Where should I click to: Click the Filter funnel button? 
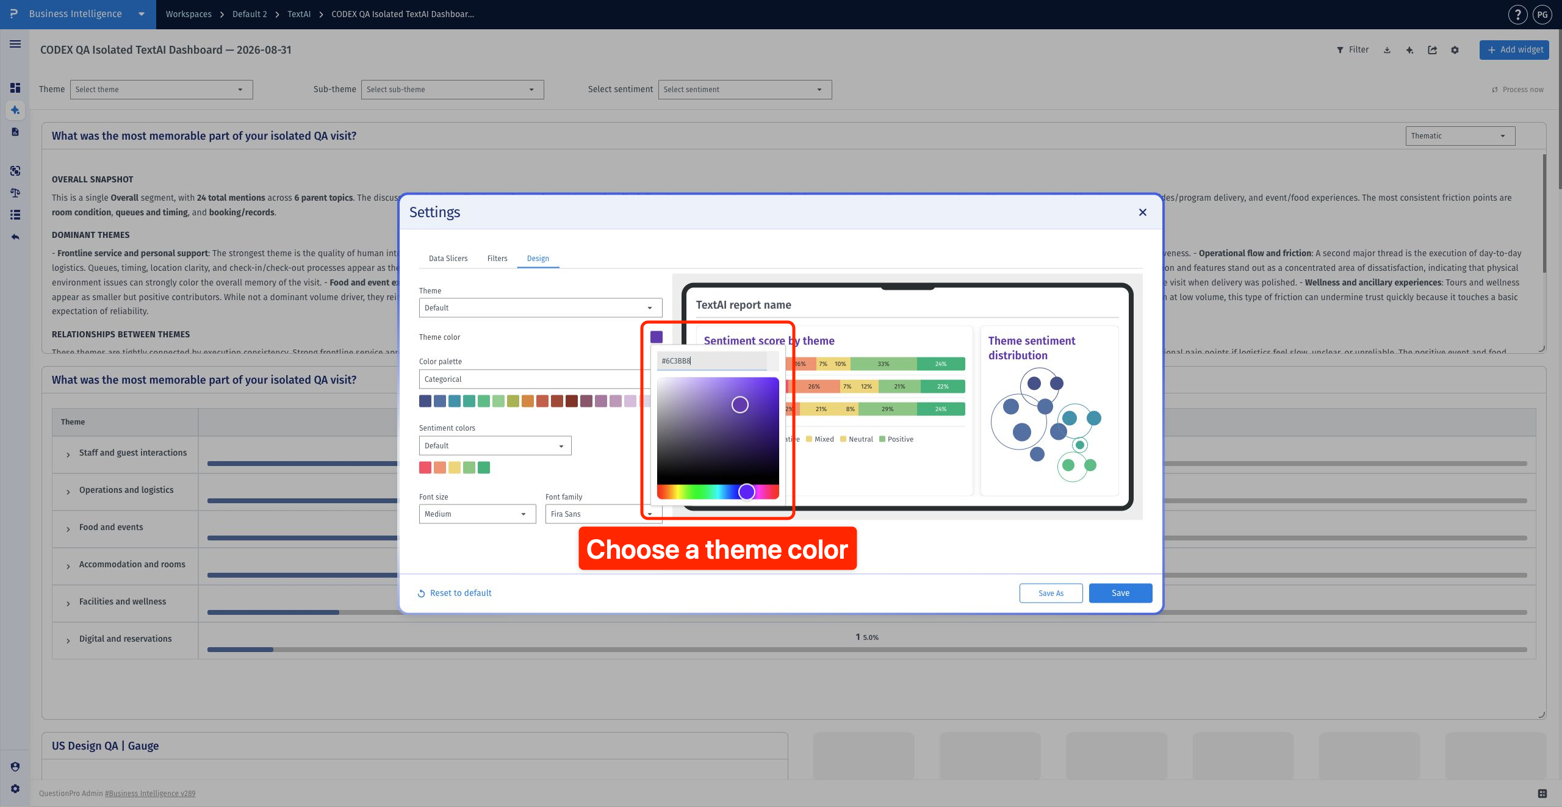pyautogui.click(x=1353, y=50)
